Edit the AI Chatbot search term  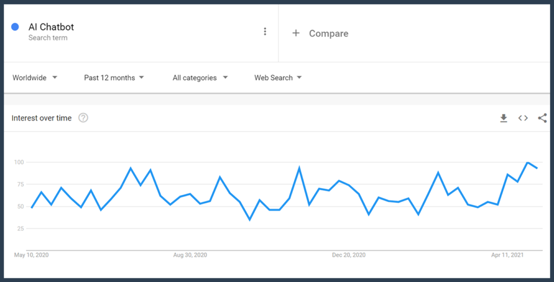point(51,27)
